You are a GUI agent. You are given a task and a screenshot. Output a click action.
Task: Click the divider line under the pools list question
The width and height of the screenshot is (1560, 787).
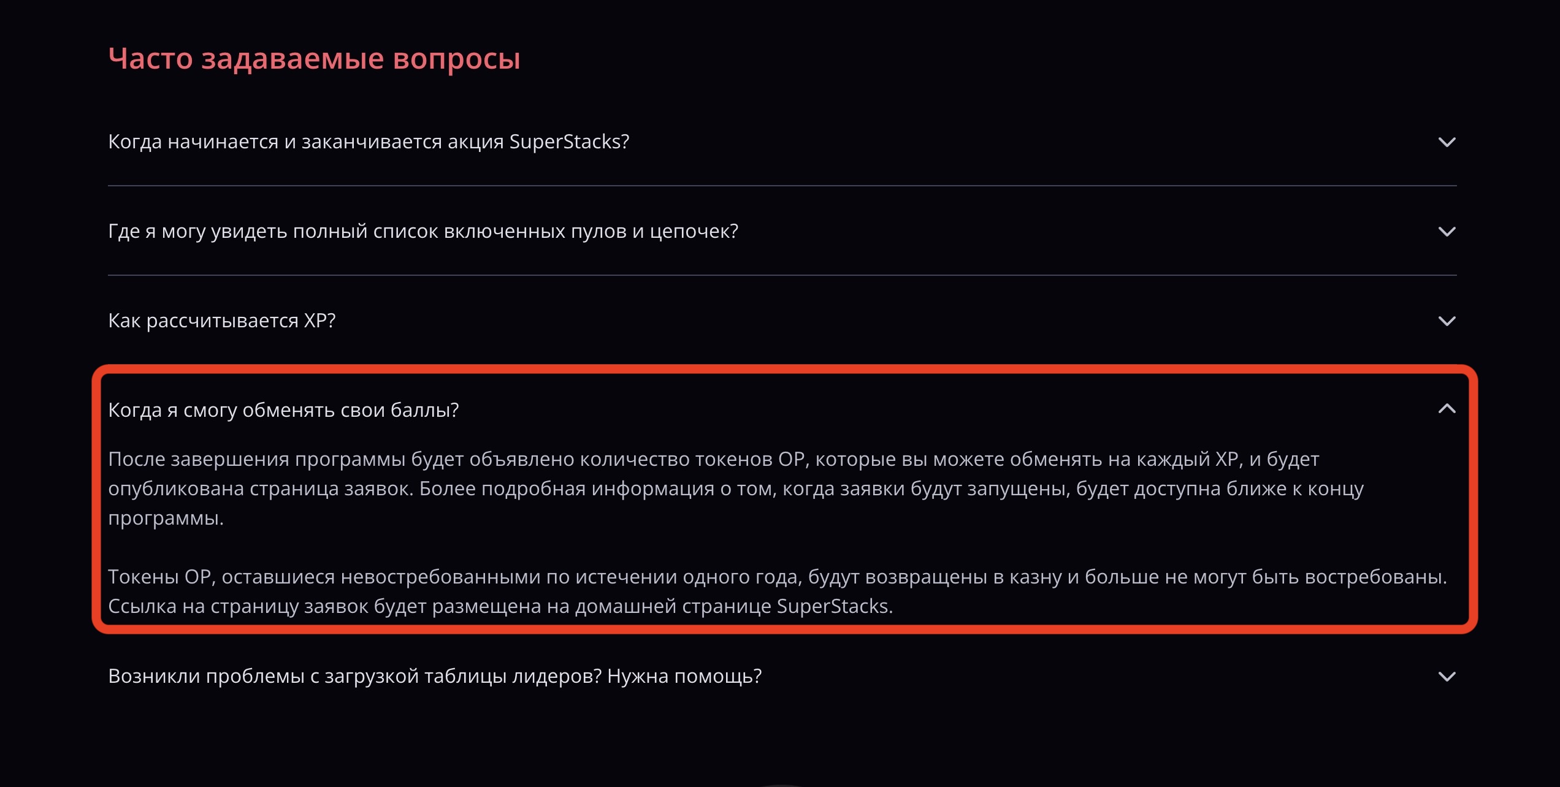pos(782,275)
